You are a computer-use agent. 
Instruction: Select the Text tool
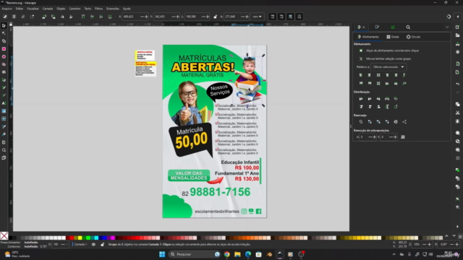click(4, 103)
